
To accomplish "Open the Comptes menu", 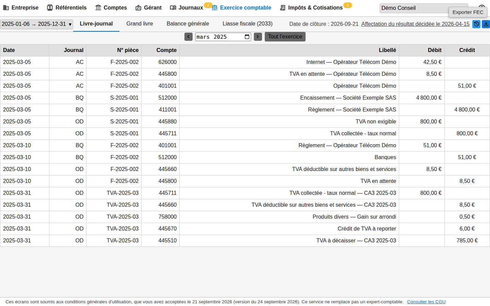I will click(x=111, y=7).
